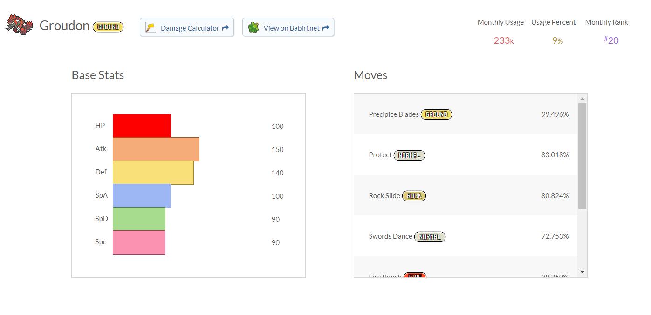Click the Groudon sprite icon

click(x=20, y=24)
